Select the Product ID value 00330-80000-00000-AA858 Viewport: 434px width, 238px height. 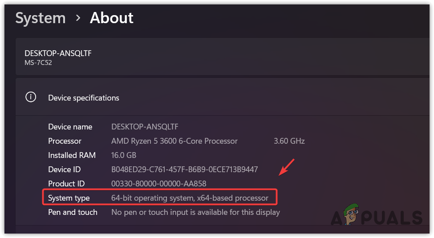[x=159, y=184]
